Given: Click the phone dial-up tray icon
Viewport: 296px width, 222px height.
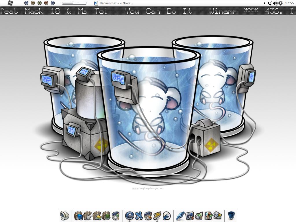Looking at the screenshot, I should pos(270,3).
